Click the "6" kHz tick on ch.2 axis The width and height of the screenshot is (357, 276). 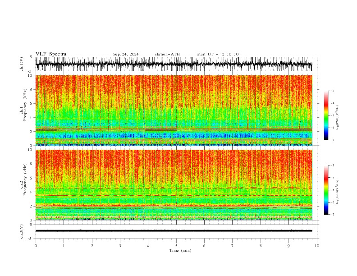click(31, 178)
